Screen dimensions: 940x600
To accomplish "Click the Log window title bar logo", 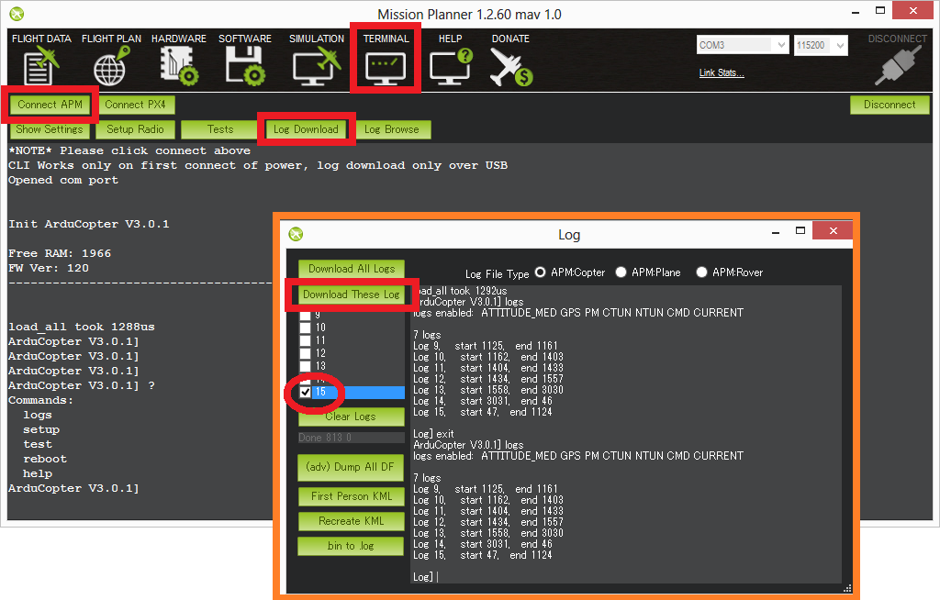I will point(296,234).
